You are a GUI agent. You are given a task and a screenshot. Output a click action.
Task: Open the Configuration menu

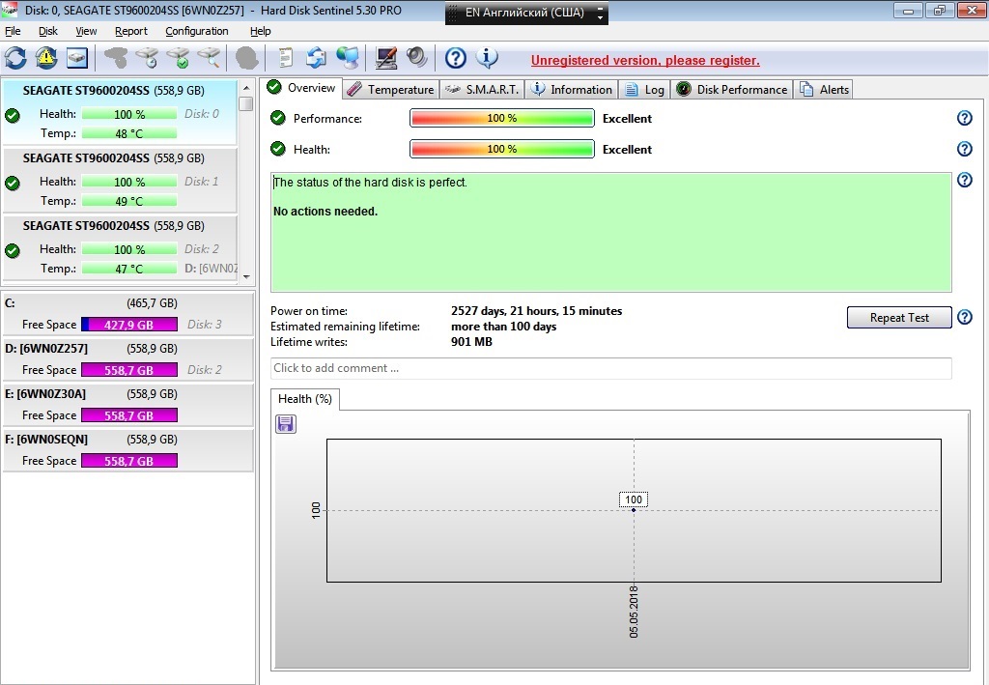pos(197,31)
